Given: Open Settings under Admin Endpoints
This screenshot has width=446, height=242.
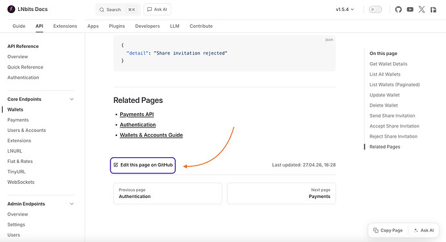Looking at the screenshot, I should click(16, 225).
